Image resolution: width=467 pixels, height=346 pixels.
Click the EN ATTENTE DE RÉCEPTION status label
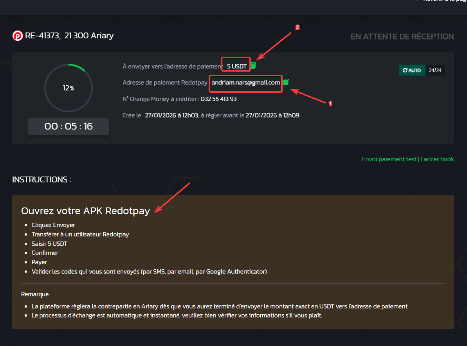[x=402, y=37]
